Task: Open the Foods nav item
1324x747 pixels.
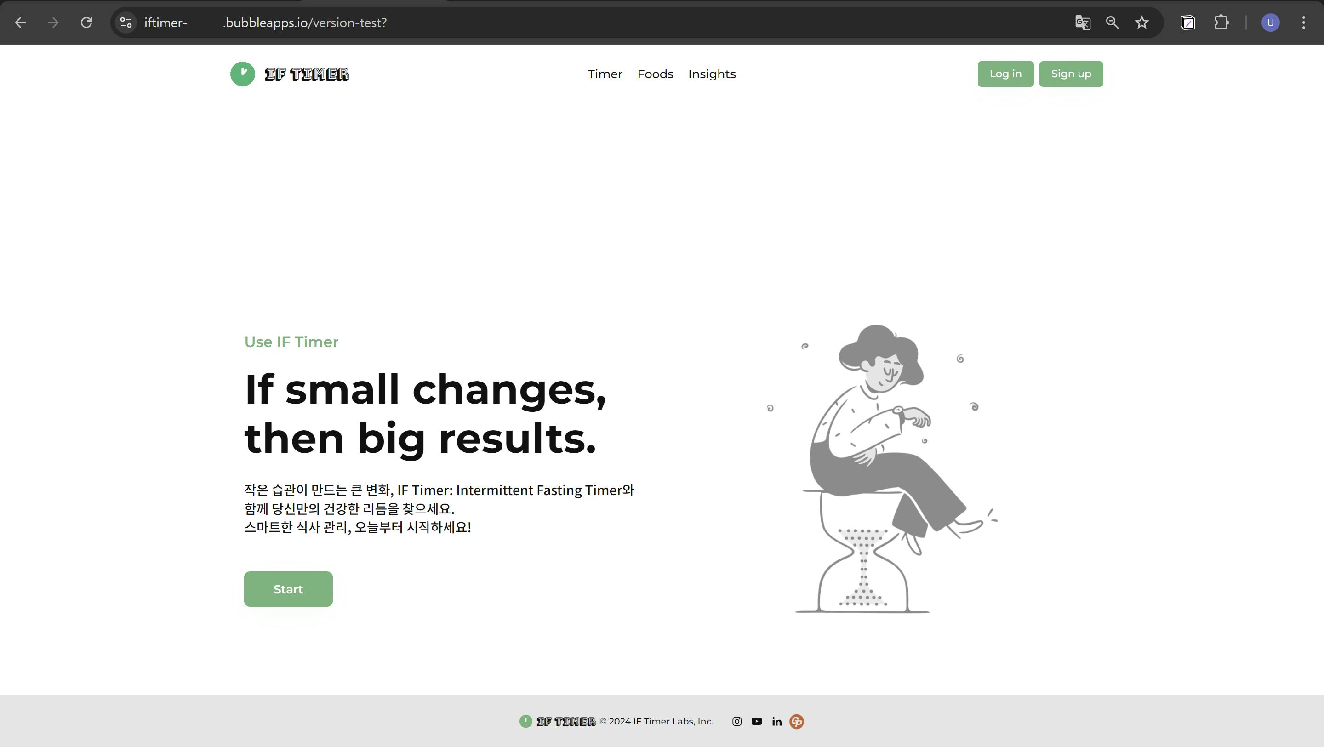Action: [655, 74]
